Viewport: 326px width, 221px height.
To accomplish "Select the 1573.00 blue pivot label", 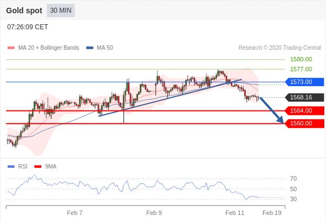I will pyautogui.click(x=304, y=82).
